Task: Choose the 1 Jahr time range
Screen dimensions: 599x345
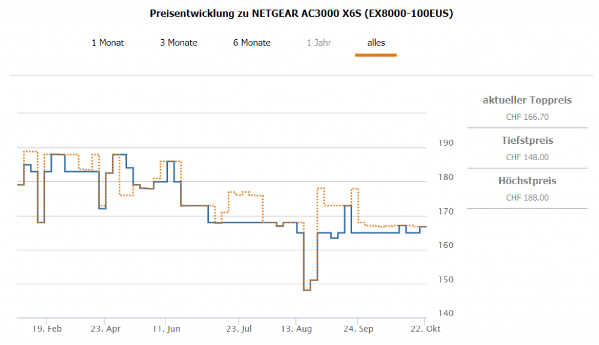Action: (319, 43)
